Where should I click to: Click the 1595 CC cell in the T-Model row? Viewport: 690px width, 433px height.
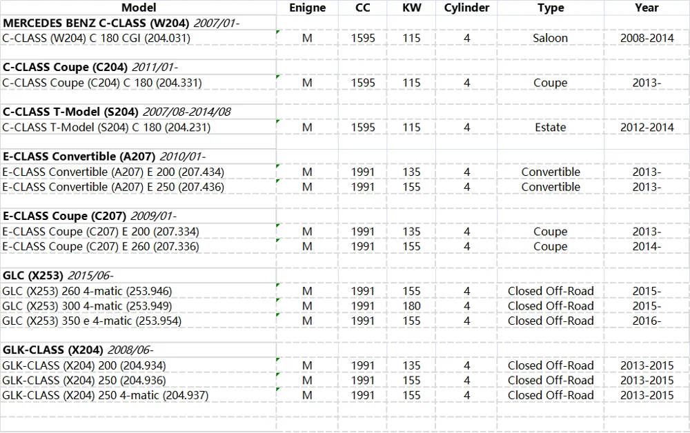363,128
